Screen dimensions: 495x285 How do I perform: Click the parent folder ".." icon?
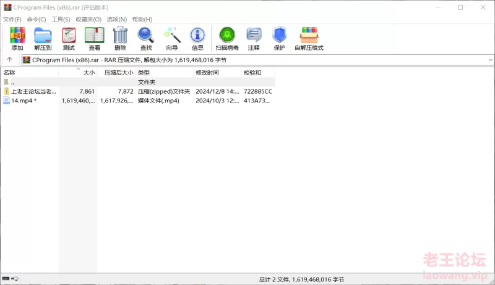[6, 82]
